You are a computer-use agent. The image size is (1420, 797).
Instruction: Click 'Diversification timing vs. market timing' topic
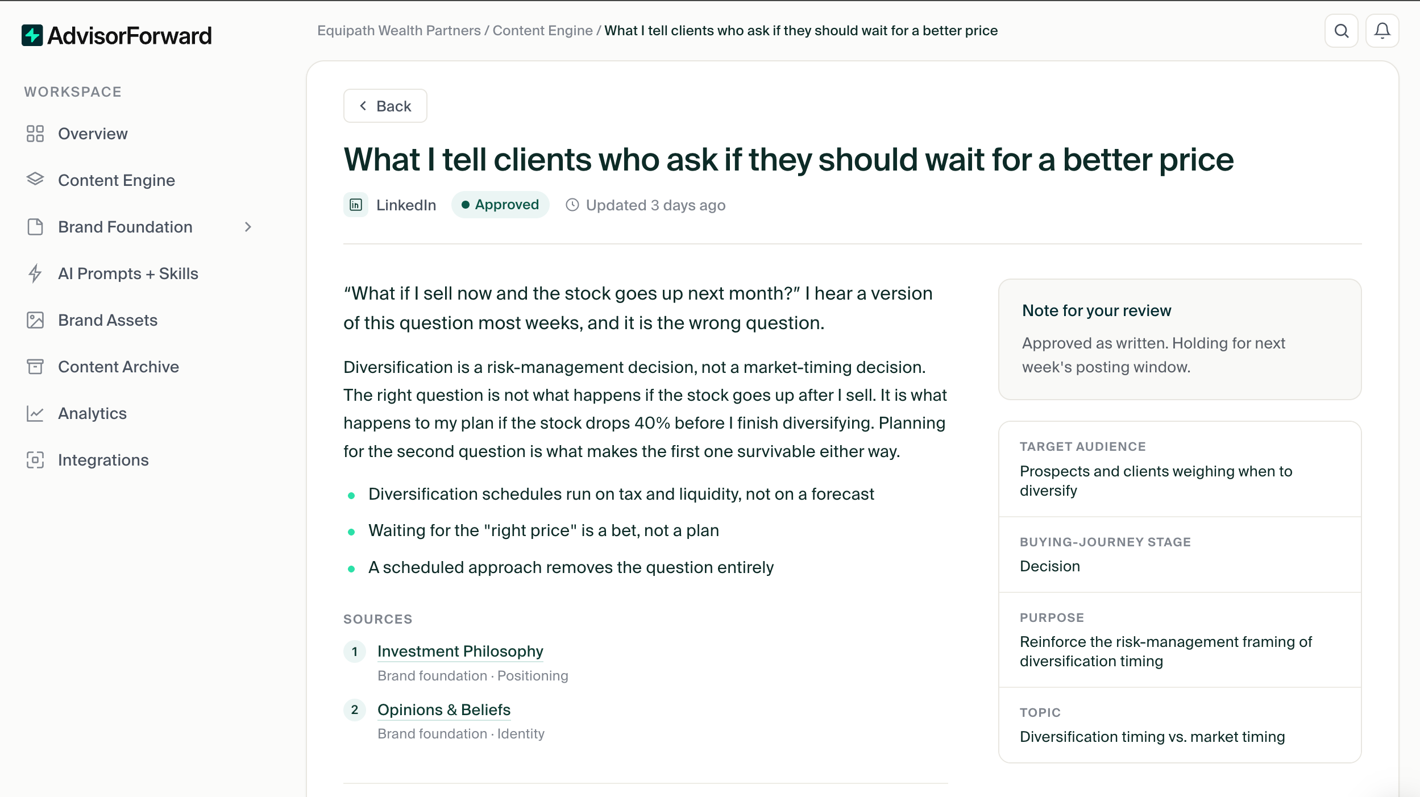1152,737
